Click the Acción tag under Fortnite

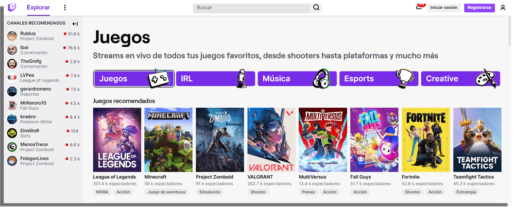(435, 192)
